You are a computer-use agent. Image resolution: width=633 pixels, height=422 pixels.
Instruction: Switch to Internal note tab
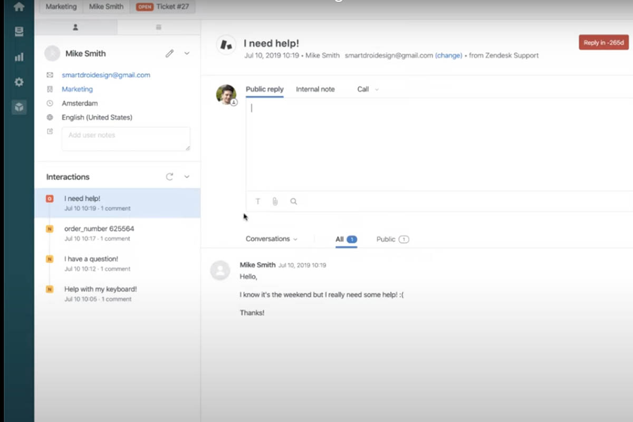315,89
